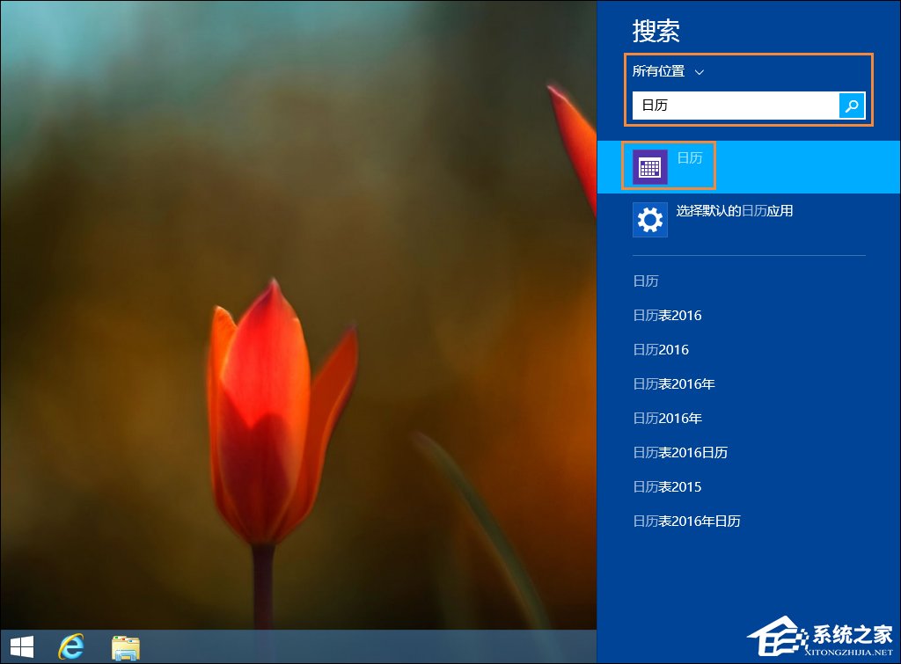Image resolution: width=901 pixels, height=664 pixels.
Task: Click inside the 日历 search box
Action: [730, 106]
